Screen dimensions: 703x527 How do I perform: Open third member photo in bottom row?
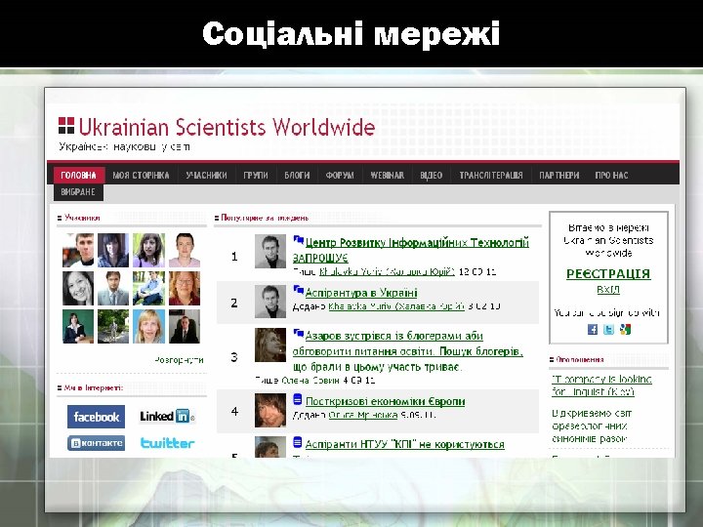tap(148, 327)
